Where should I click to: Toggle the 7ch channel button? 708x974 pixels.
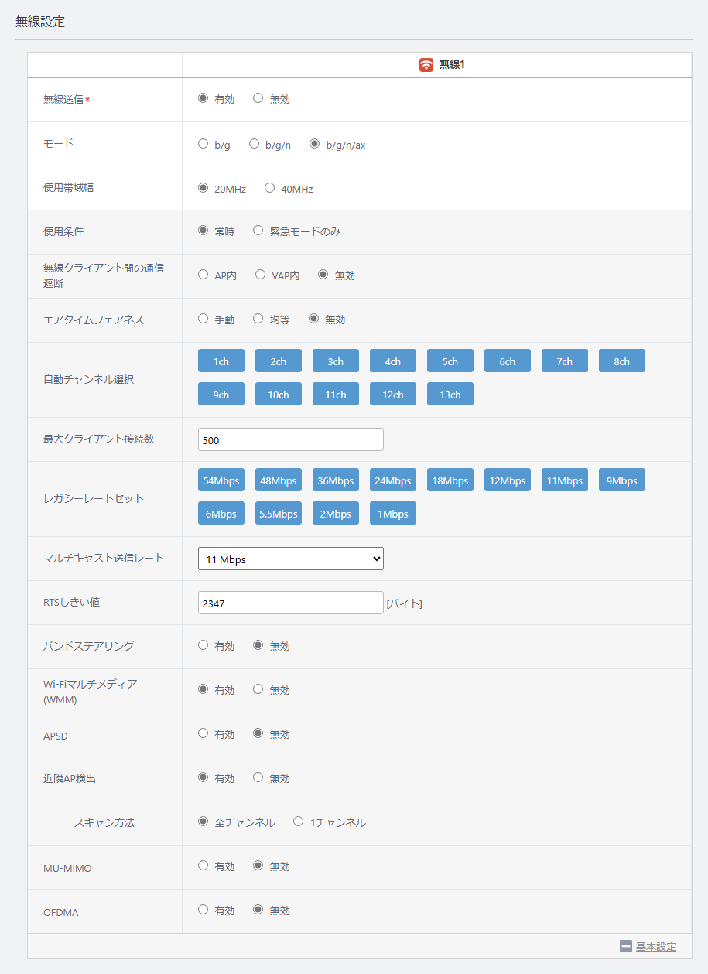(565, 361)
